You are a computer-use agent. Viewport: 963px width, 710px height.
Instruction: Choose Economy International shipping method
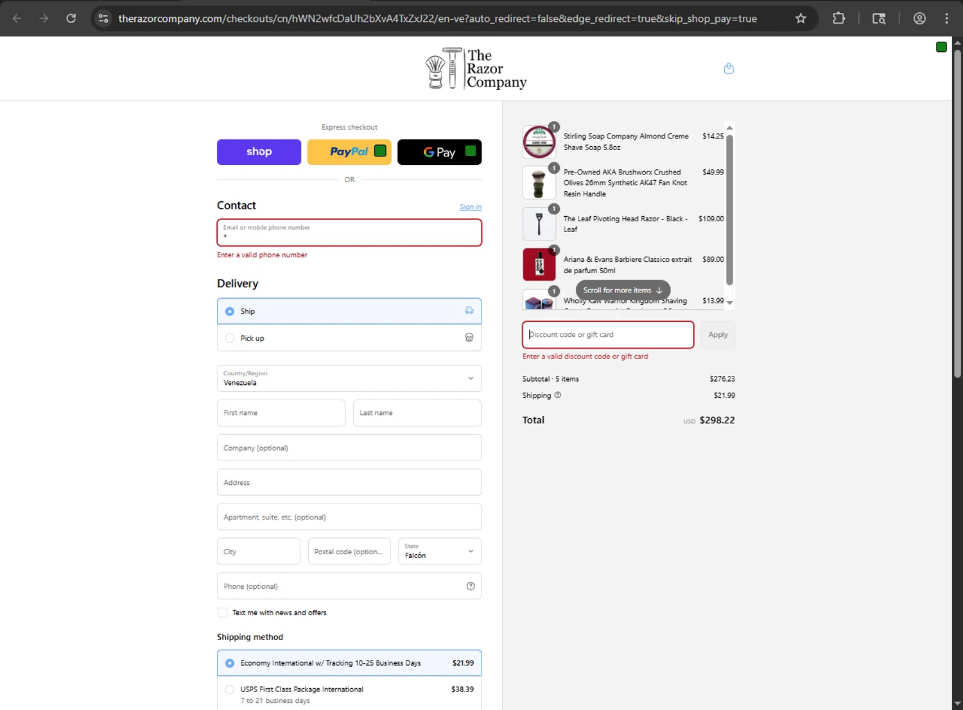[x=349, y=663]
